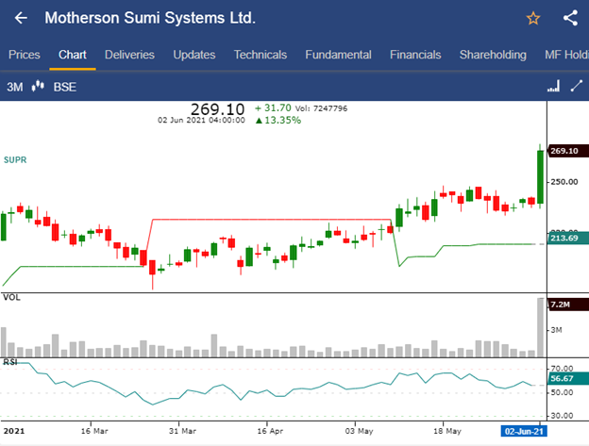Open the Prices tab
Screen dimensions: 589x446
(x=25, y=55)
